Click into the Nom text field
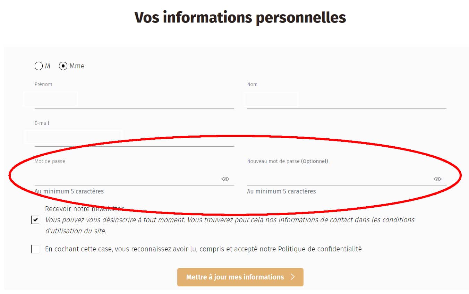The image size is (469, 294). (346, 101)
